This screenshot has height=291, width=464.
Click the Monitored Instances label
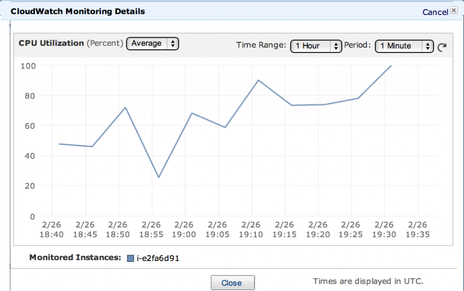pos(75,257)
